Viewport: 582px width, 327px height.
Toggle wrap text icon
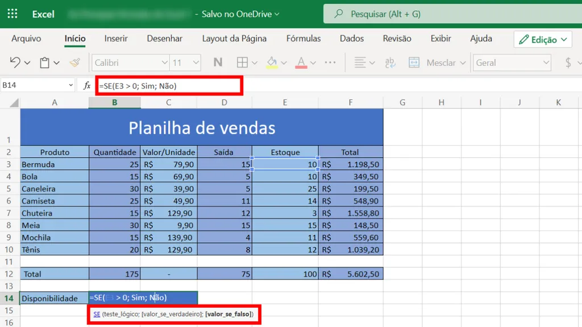[390, 62]
